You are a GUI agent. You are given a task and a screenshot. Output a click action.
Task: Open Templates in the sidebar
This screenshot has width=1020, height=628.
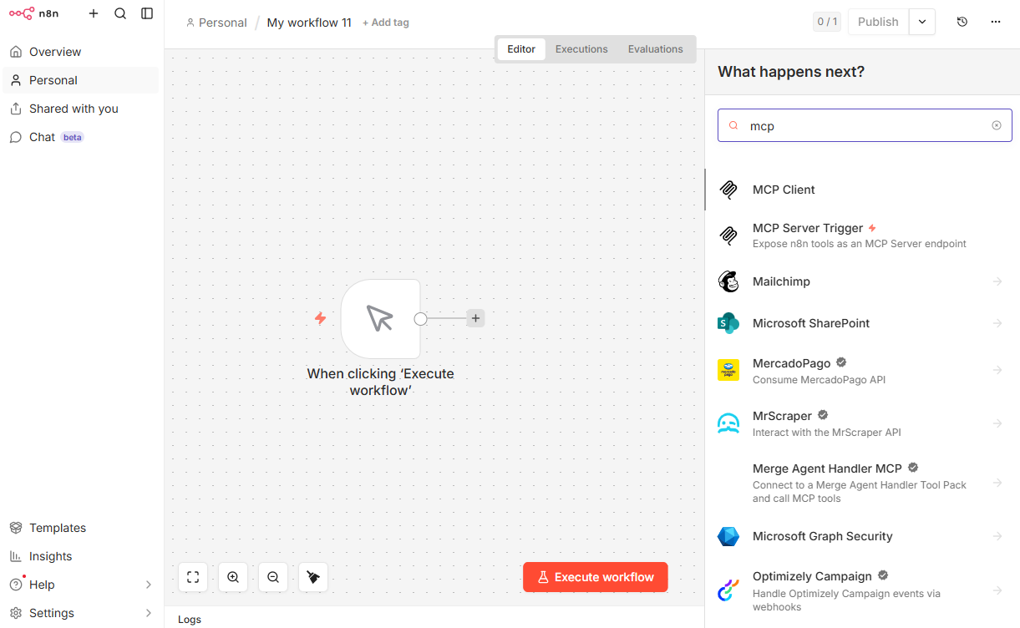click(80, 528)
